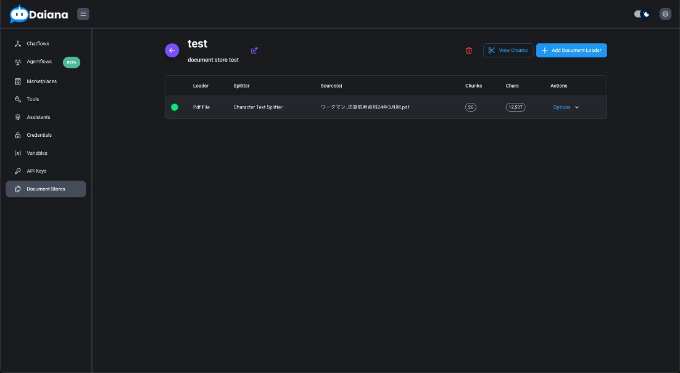Screen dimensions: 680x373
Task: Go to Agentflows in the sidebar
Action: (39, 62)
